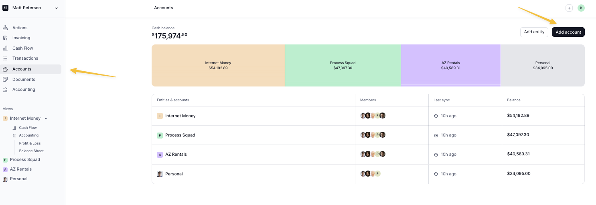Image resolution: width=596 pixels, height=205 pixels.
Task: Select Process Squad view in sidebar
Action: click(25, 159)
